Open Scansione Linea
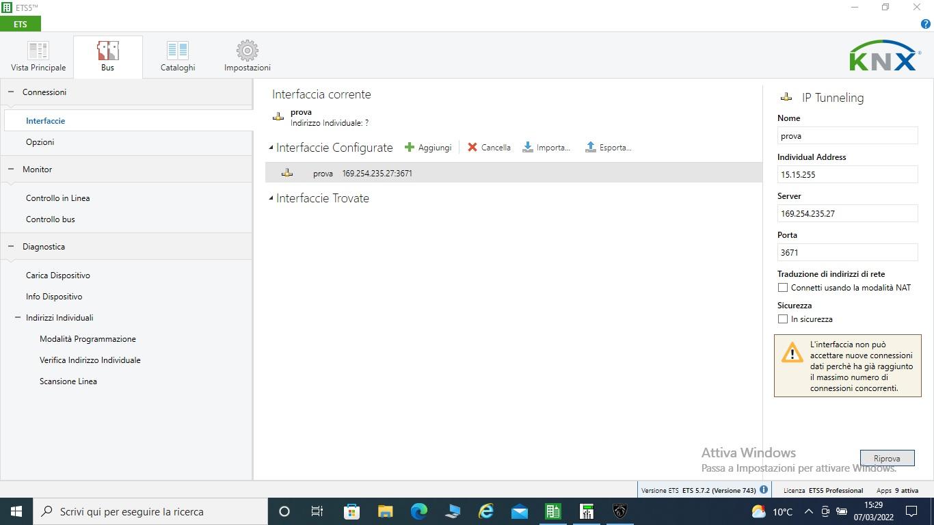 [68, 381]
